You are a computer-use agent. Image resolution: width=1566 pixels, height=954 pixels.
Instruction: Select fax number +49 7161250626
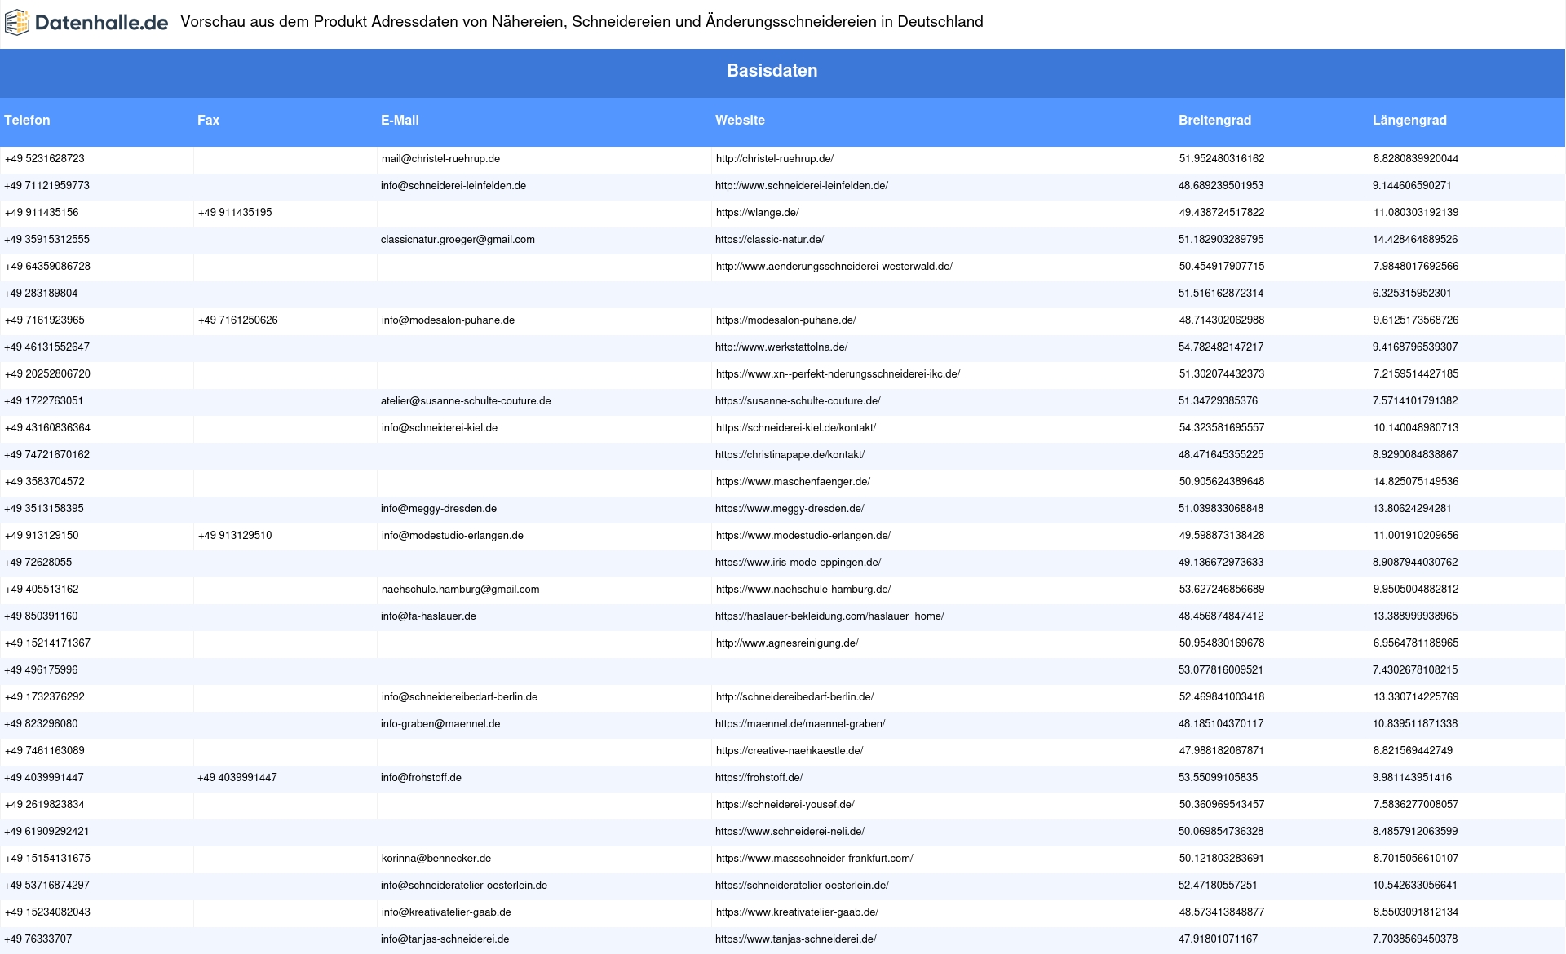tap(238, 320)
